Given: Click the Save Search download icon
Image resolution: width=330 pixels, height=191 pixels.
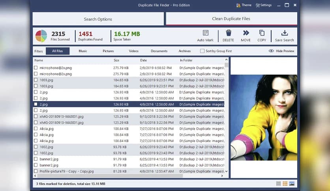Looking at the screenshot, I should 285,33.
